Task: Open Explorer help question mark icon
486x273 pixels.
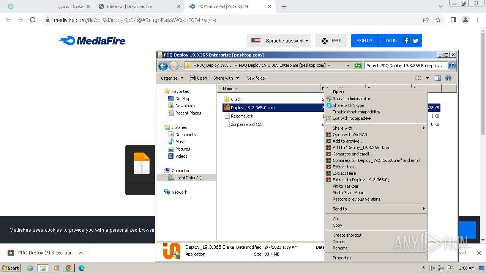Action: [448, 78]
